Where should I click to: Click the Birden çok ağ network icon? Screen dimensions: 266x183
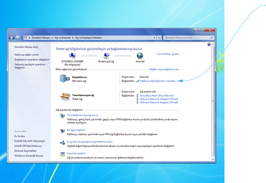(106, 55)
